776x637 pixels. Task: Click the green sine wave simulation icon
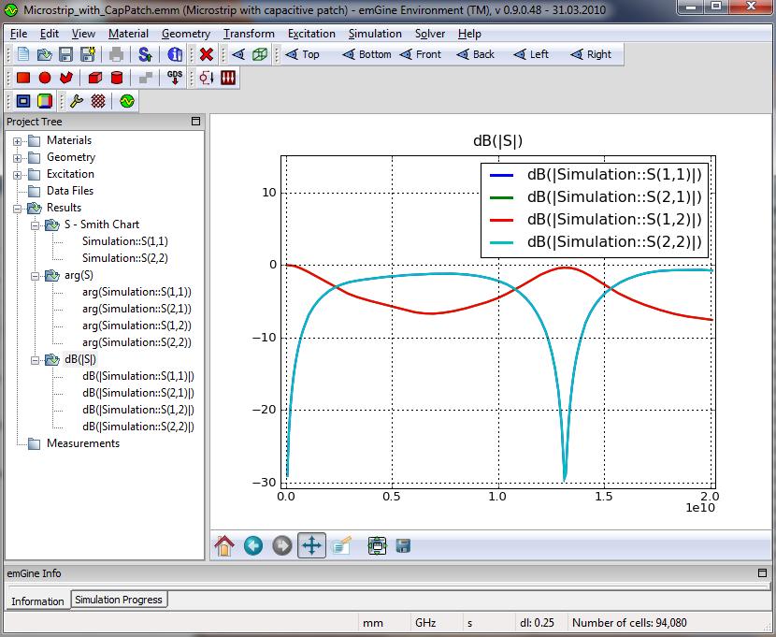(127, 101)
